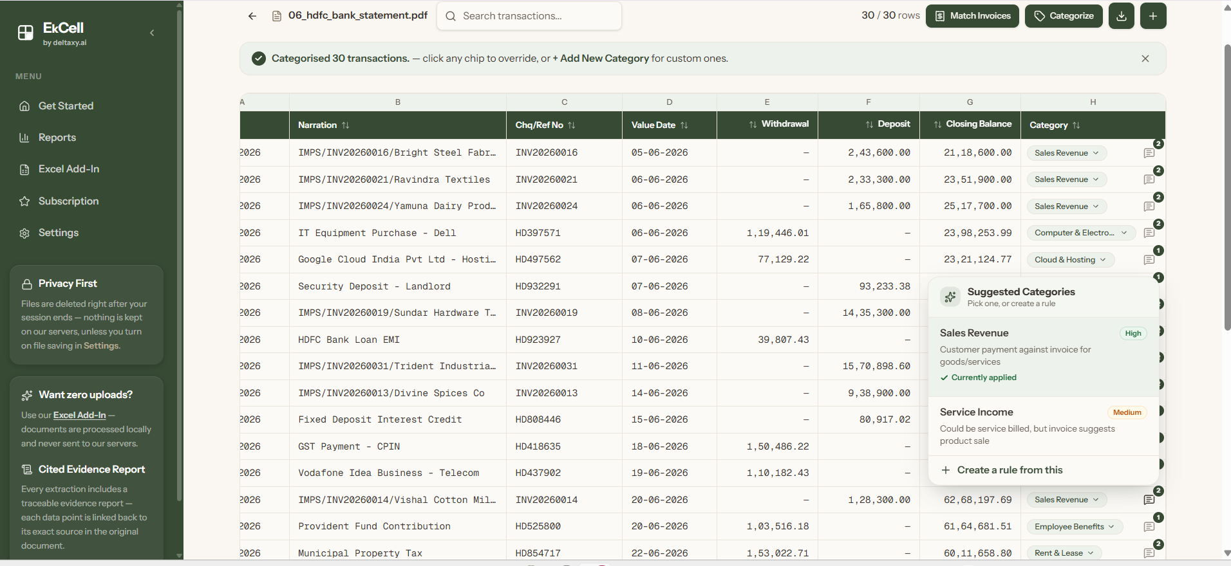The height and width of the screenshot is (566, 1231).
Task: Open Reports in the sidebar menu
Action: tap(57, 138)
